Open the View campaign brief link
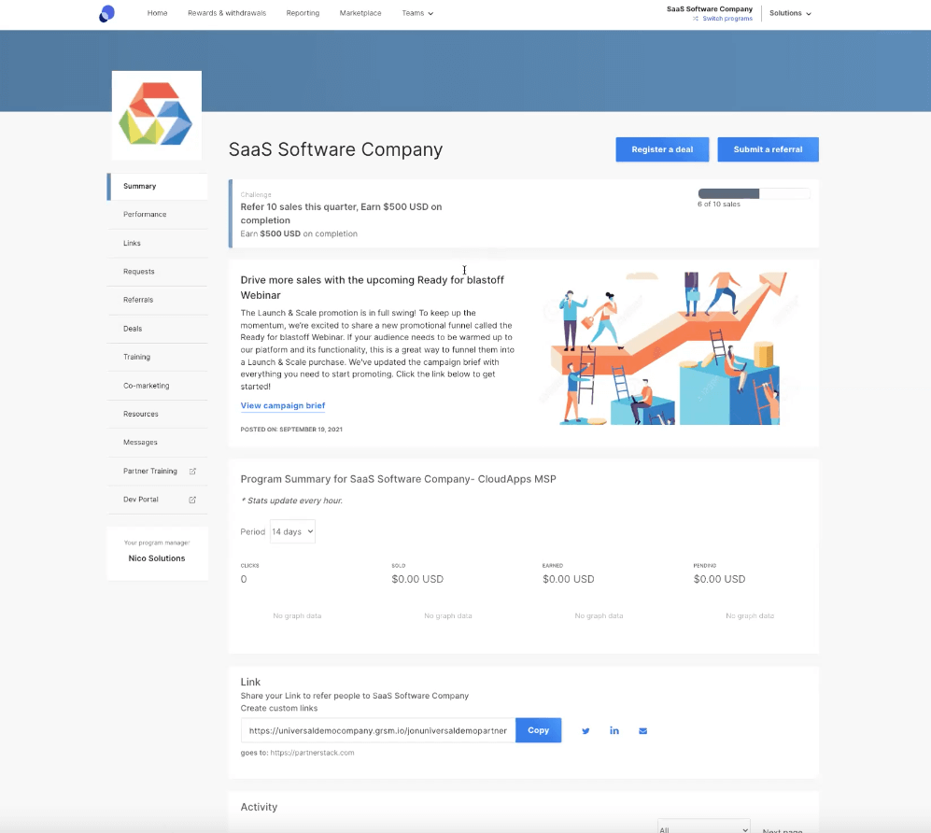931x833 pixels. 283,405
